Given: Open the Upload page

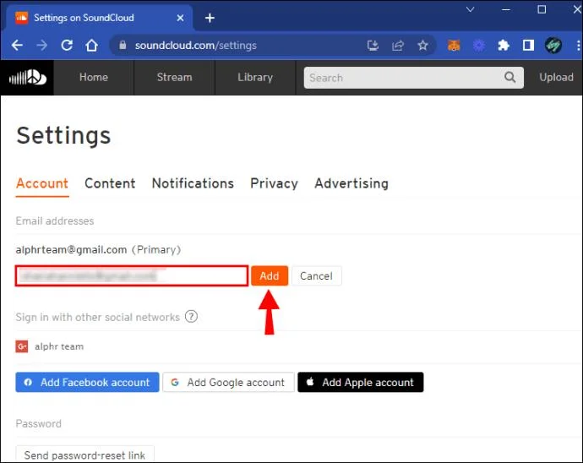Looking at the screenshot, I should tap(556, 78).
